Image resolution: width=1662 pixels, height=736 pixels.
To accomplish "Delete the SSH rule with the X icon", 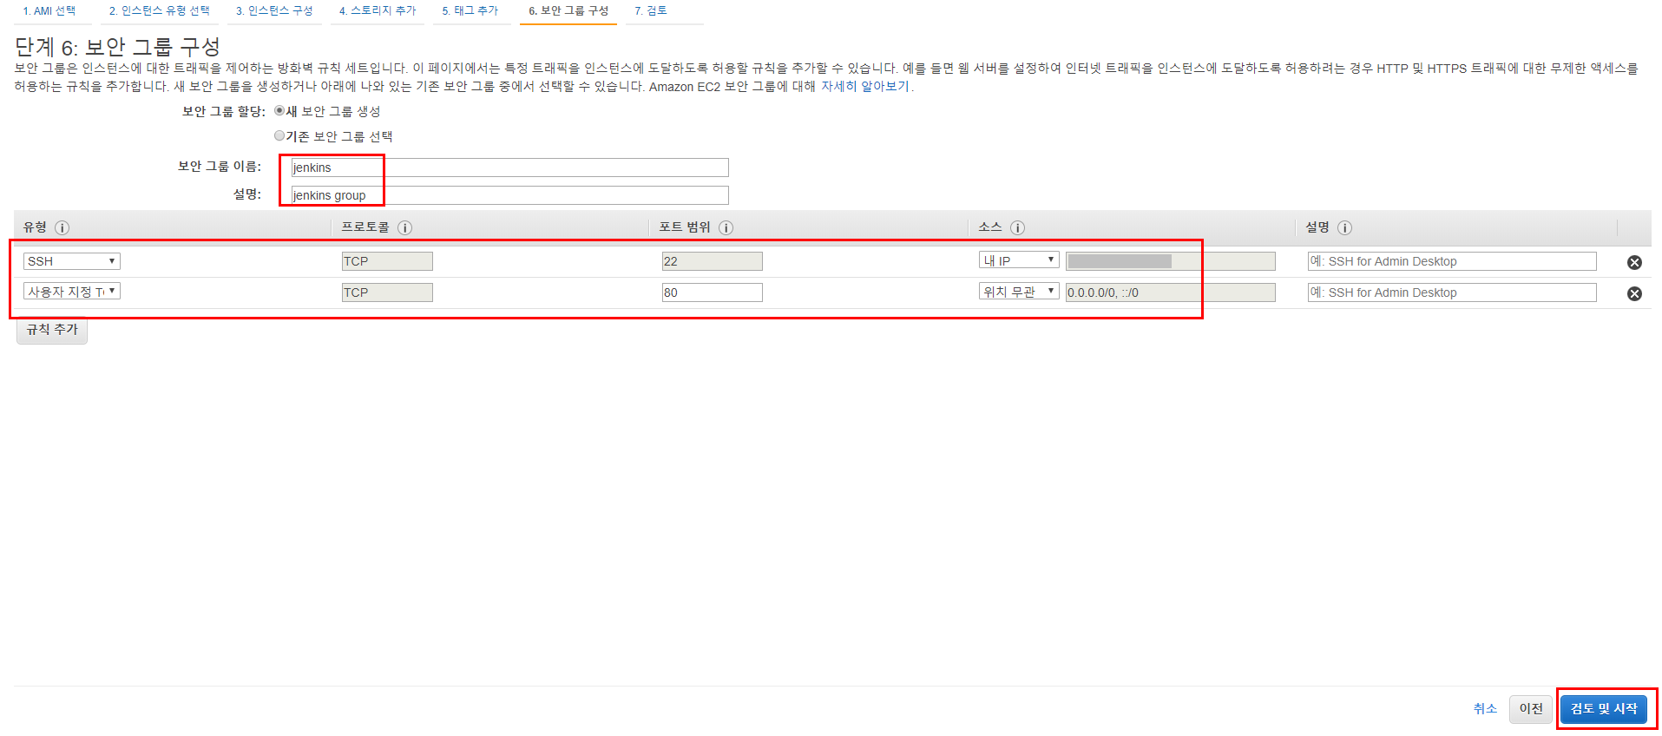I will [x=1634, y=262].
